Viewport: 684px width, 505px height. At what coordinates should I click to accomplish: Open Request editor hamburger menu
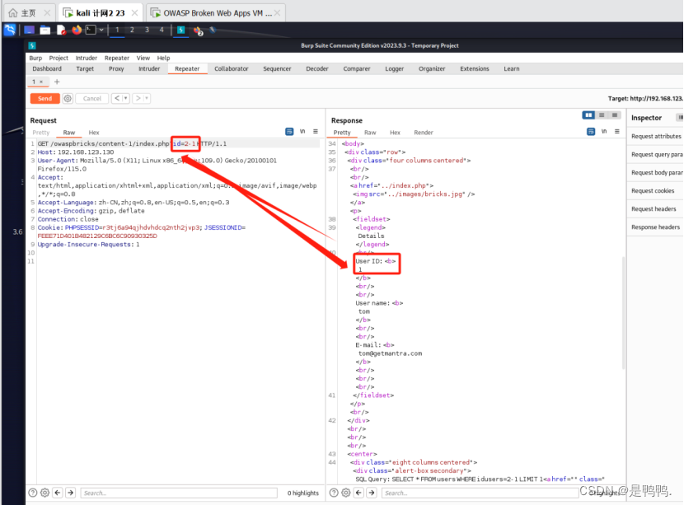316,132
